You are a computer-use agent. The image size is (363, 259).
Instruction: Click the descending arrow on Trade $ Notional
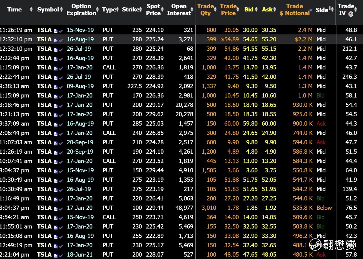tap(311, 11)
